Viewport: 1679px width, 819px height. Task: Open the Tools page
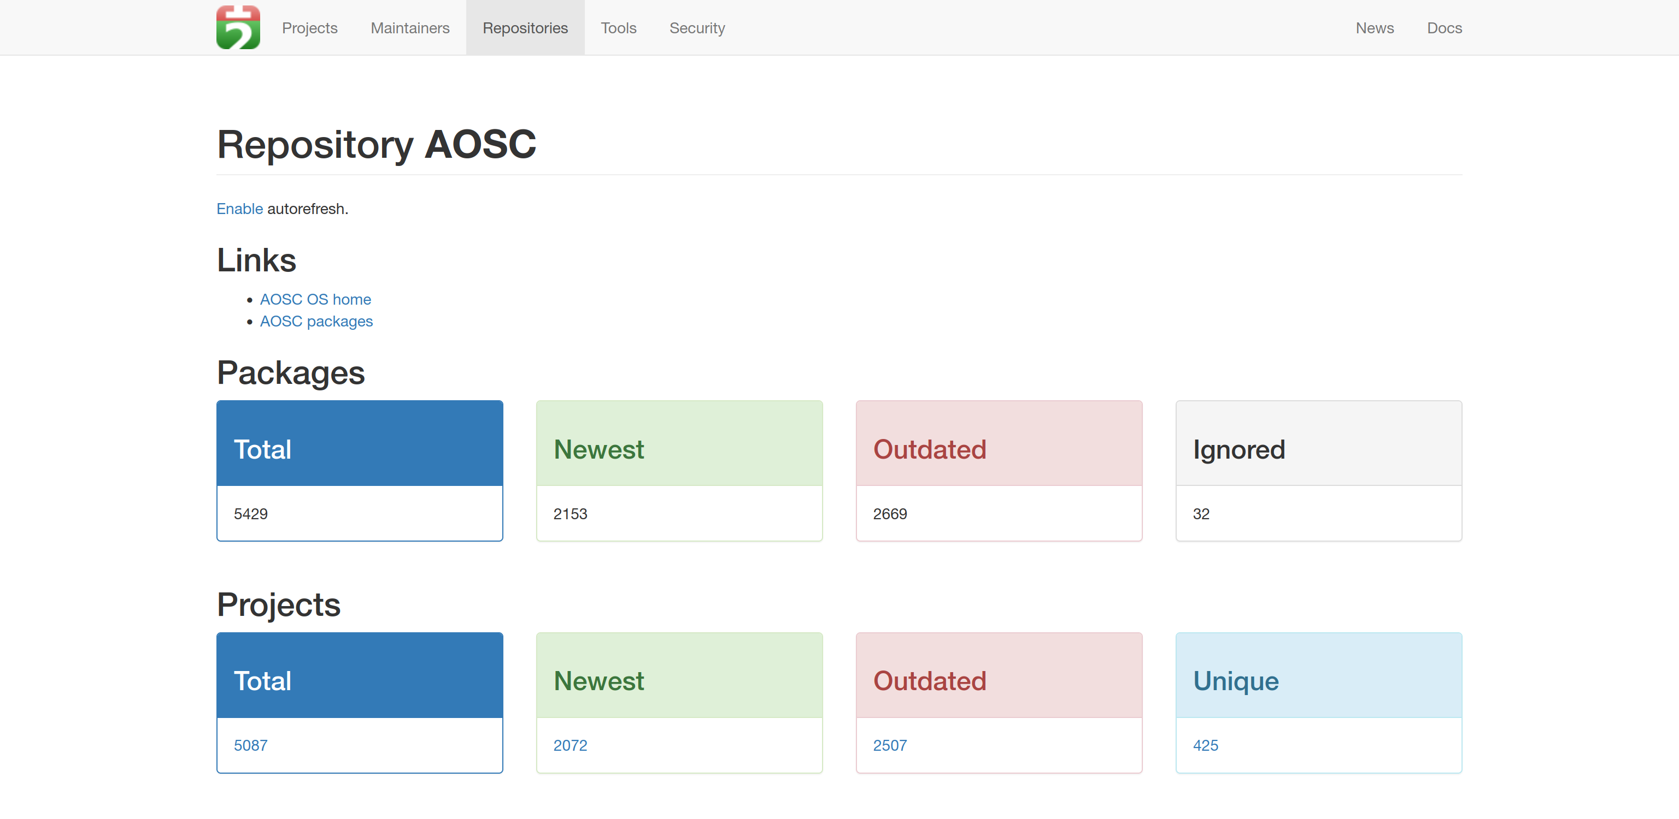(x=618, y=27)
